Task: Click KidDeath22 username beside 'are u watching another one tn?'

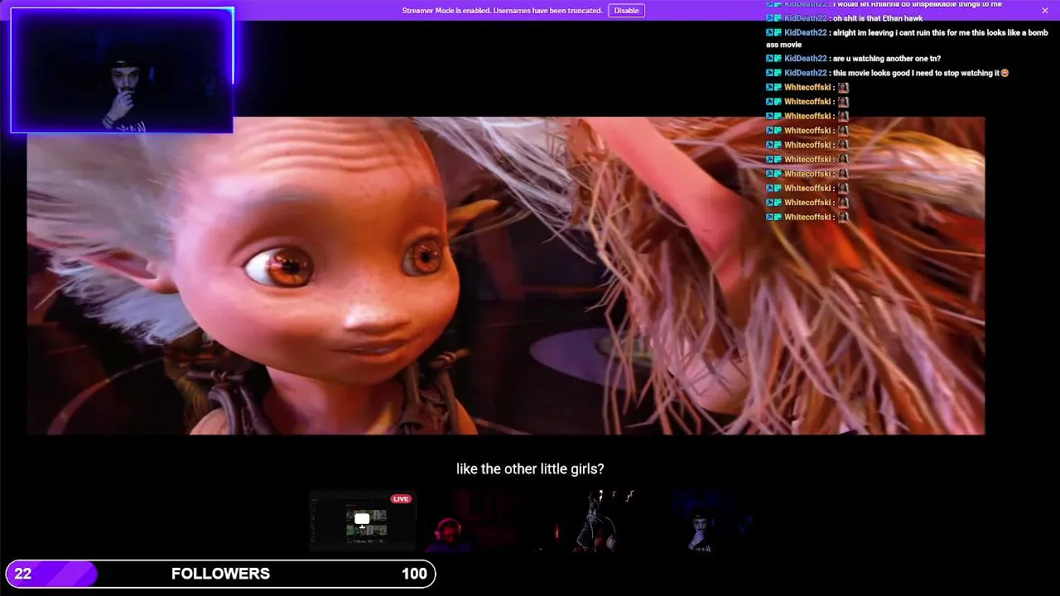Action: 805,59
